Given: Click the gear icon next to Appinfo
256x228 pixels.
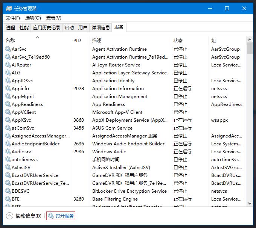Looking at the screenshot, I should tap(8, 89).
